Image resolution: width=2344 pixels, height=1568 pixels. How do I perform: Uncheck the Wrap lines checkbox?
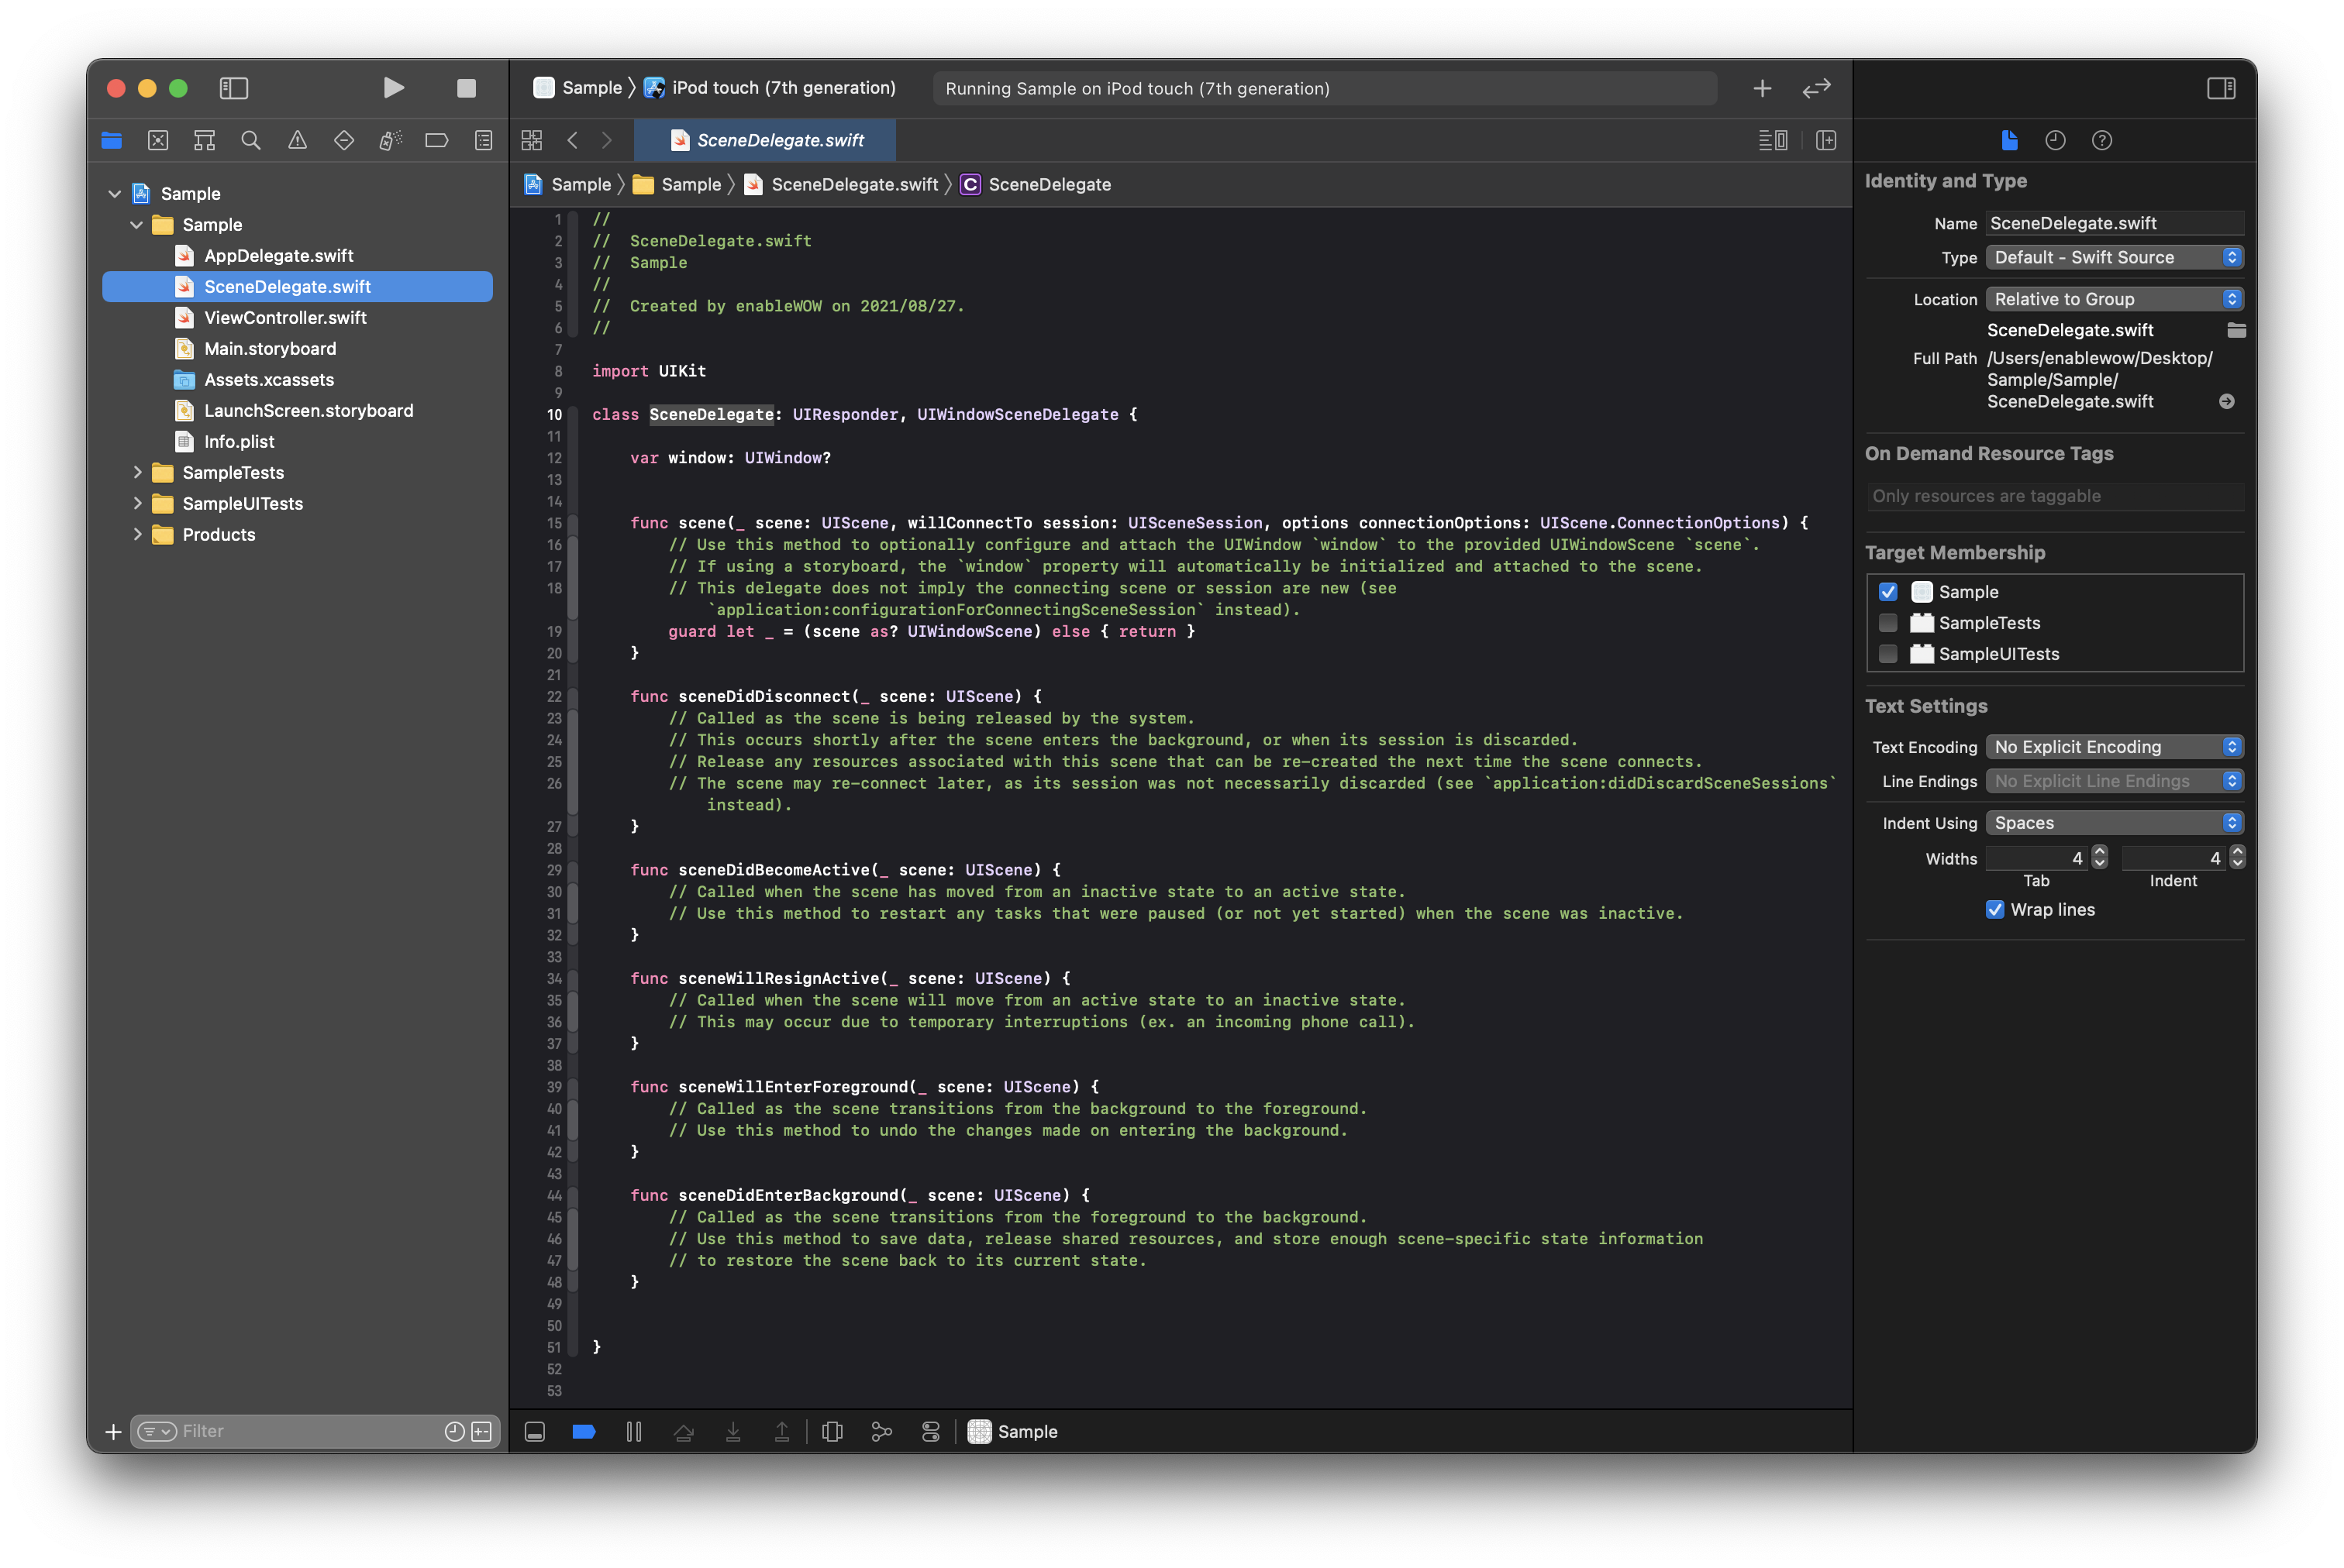[x=1995, y=909]
